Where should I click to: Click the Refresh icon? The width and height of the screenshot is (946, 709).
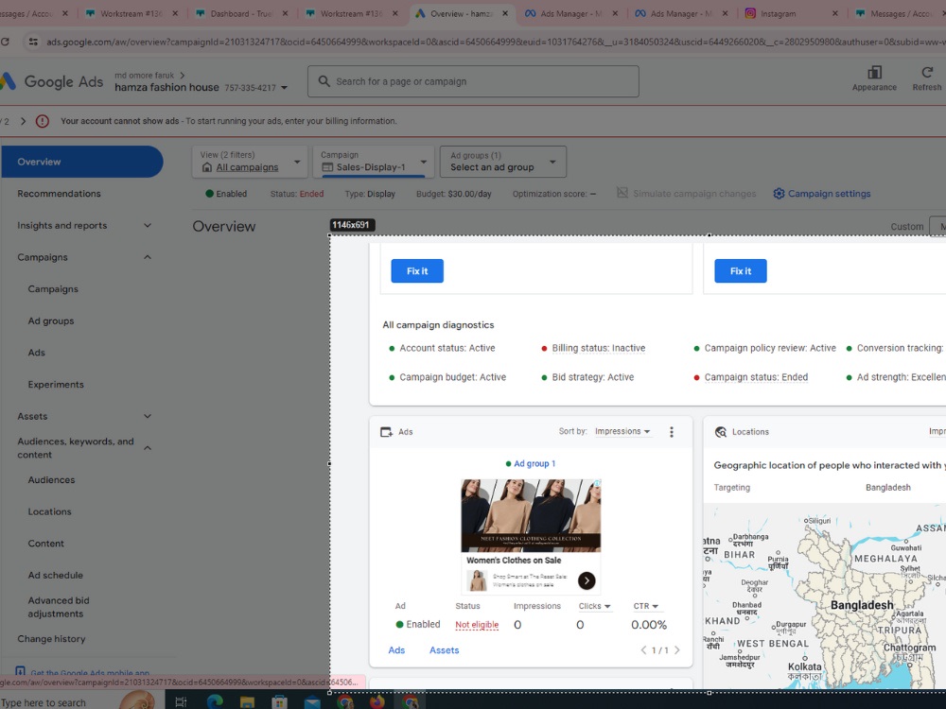pos(927,73)
